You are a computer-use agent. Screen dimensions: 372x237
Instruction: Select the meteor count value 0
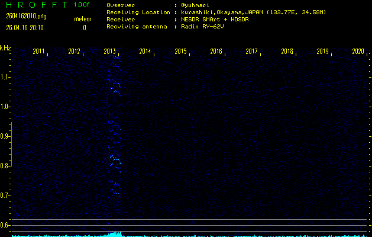point(84,27)
